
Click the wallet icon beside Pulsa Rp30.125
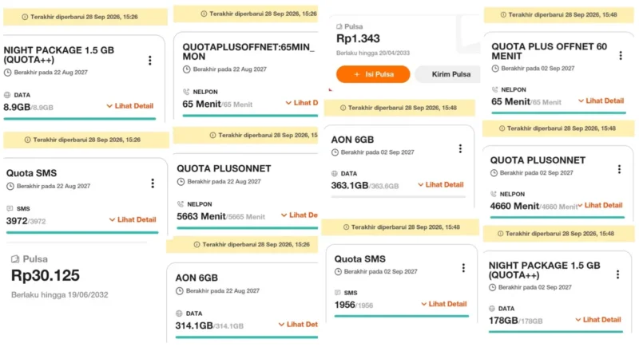click(15, 259)
